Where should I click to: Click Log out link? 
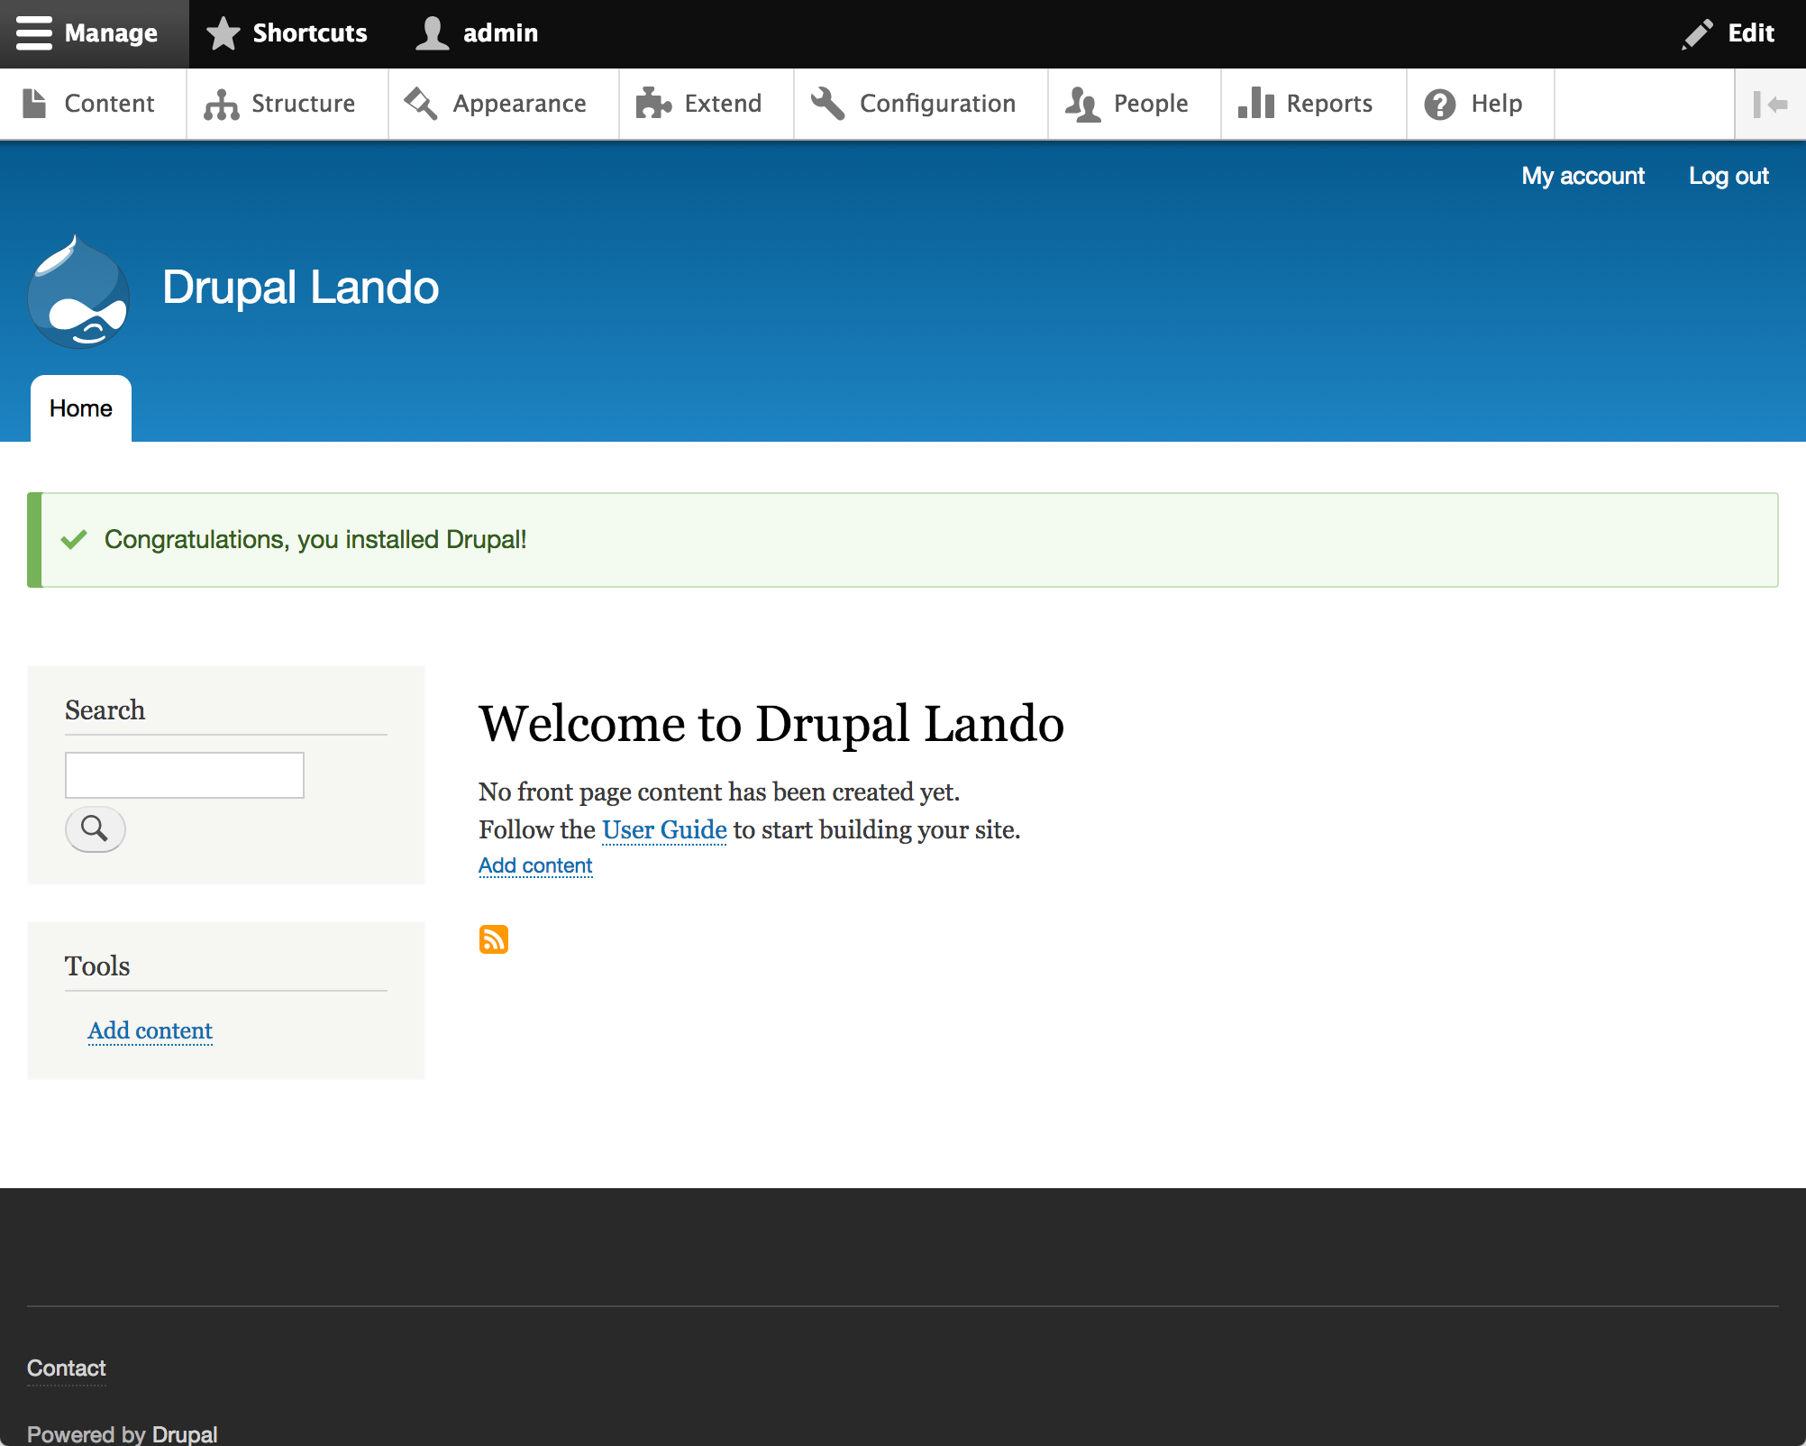[x=1728, y=176]
